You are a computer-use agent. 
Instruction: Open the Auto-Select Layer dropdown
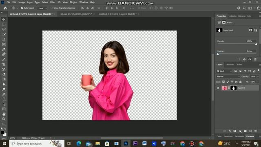click(42, 8)
